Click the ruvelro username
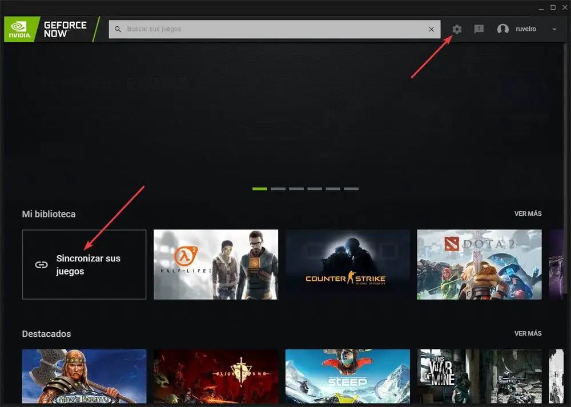This screenshot has width=571, height=407. pos(526,29)
